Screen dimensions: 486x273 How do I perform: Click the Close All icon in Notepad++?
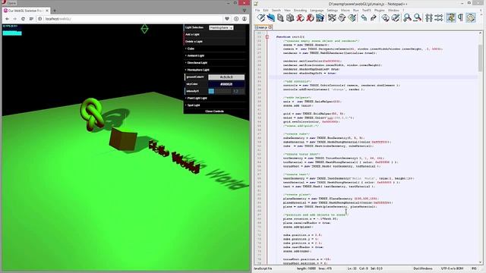310,17
